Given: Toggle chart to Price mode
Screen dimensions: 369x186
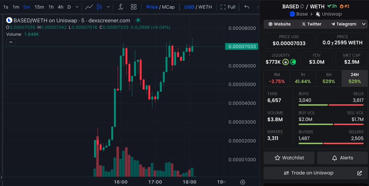Looking at the screenshot, I should [x=152, y=7].
